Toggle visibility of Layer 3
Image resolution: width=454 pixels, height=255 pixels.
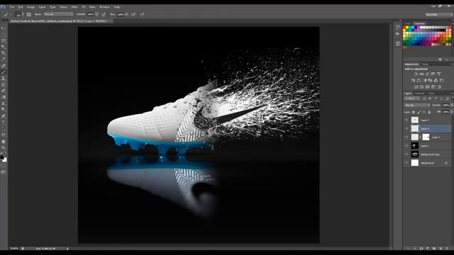click(x=406, y=137)
